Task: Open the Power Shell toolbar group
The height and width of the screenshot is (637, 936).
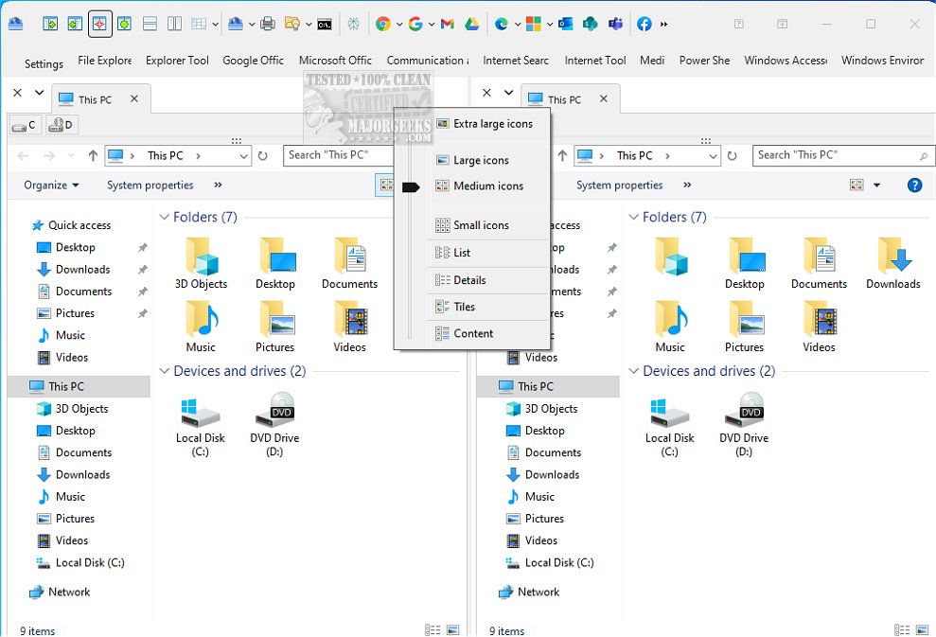Action: pyautogui.click(x=704, y=61)
